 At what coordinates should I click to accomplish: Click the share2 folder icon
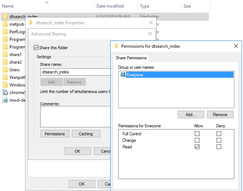click(x=5, y=62)
